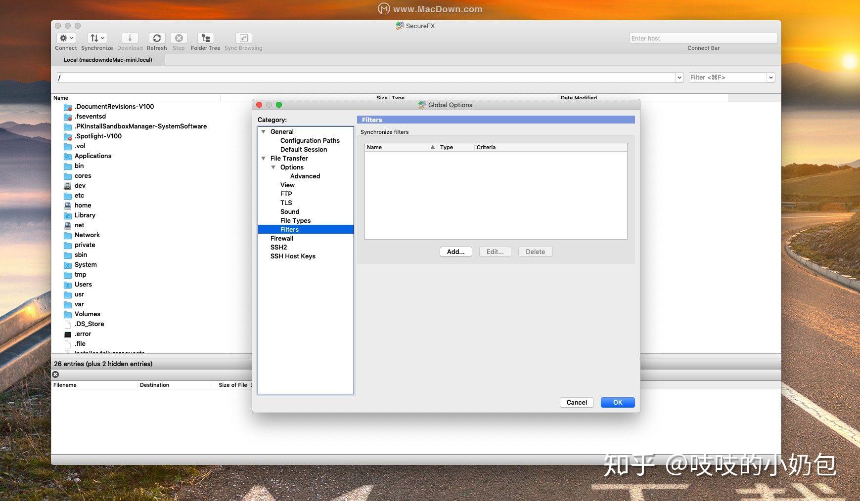The image size is (860, 501).
Task: Click the .error file icon
Action: 68,334
